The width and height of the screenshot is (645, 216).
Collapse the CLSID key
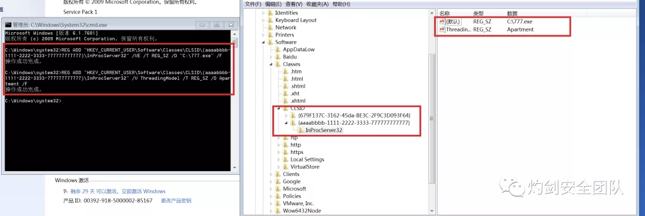point(278,108)
